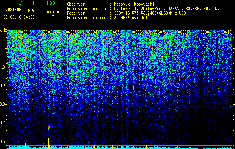Select the A504HB(yagi 4el) antenna text
Screen dimensions: 235x149
tap(132, 18)
